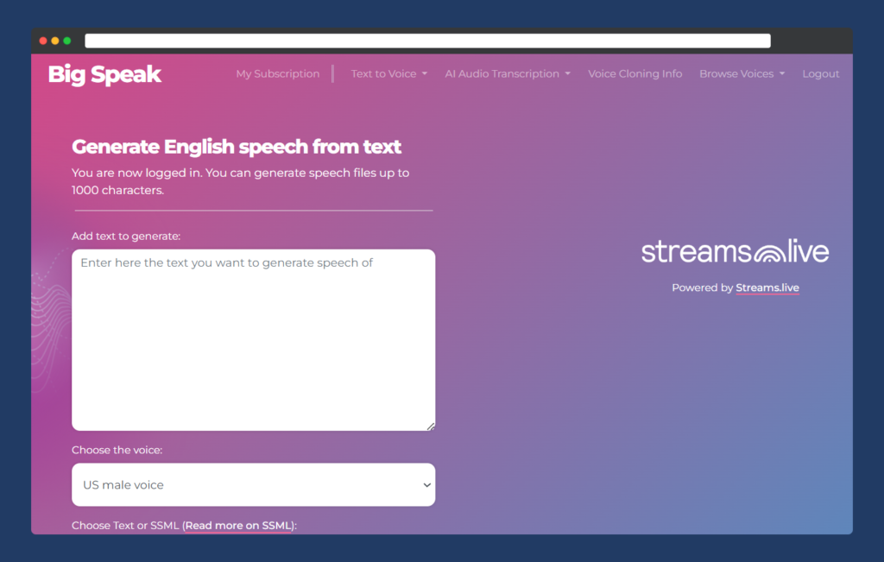This screenshot has height=562, width=884.
Task: Focus the text to generate textarea
Action: pos(253,340)
